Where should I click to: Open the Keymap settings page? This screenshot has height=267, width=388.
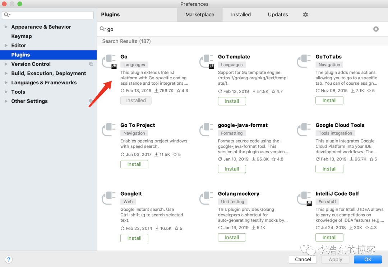point(22,36)
